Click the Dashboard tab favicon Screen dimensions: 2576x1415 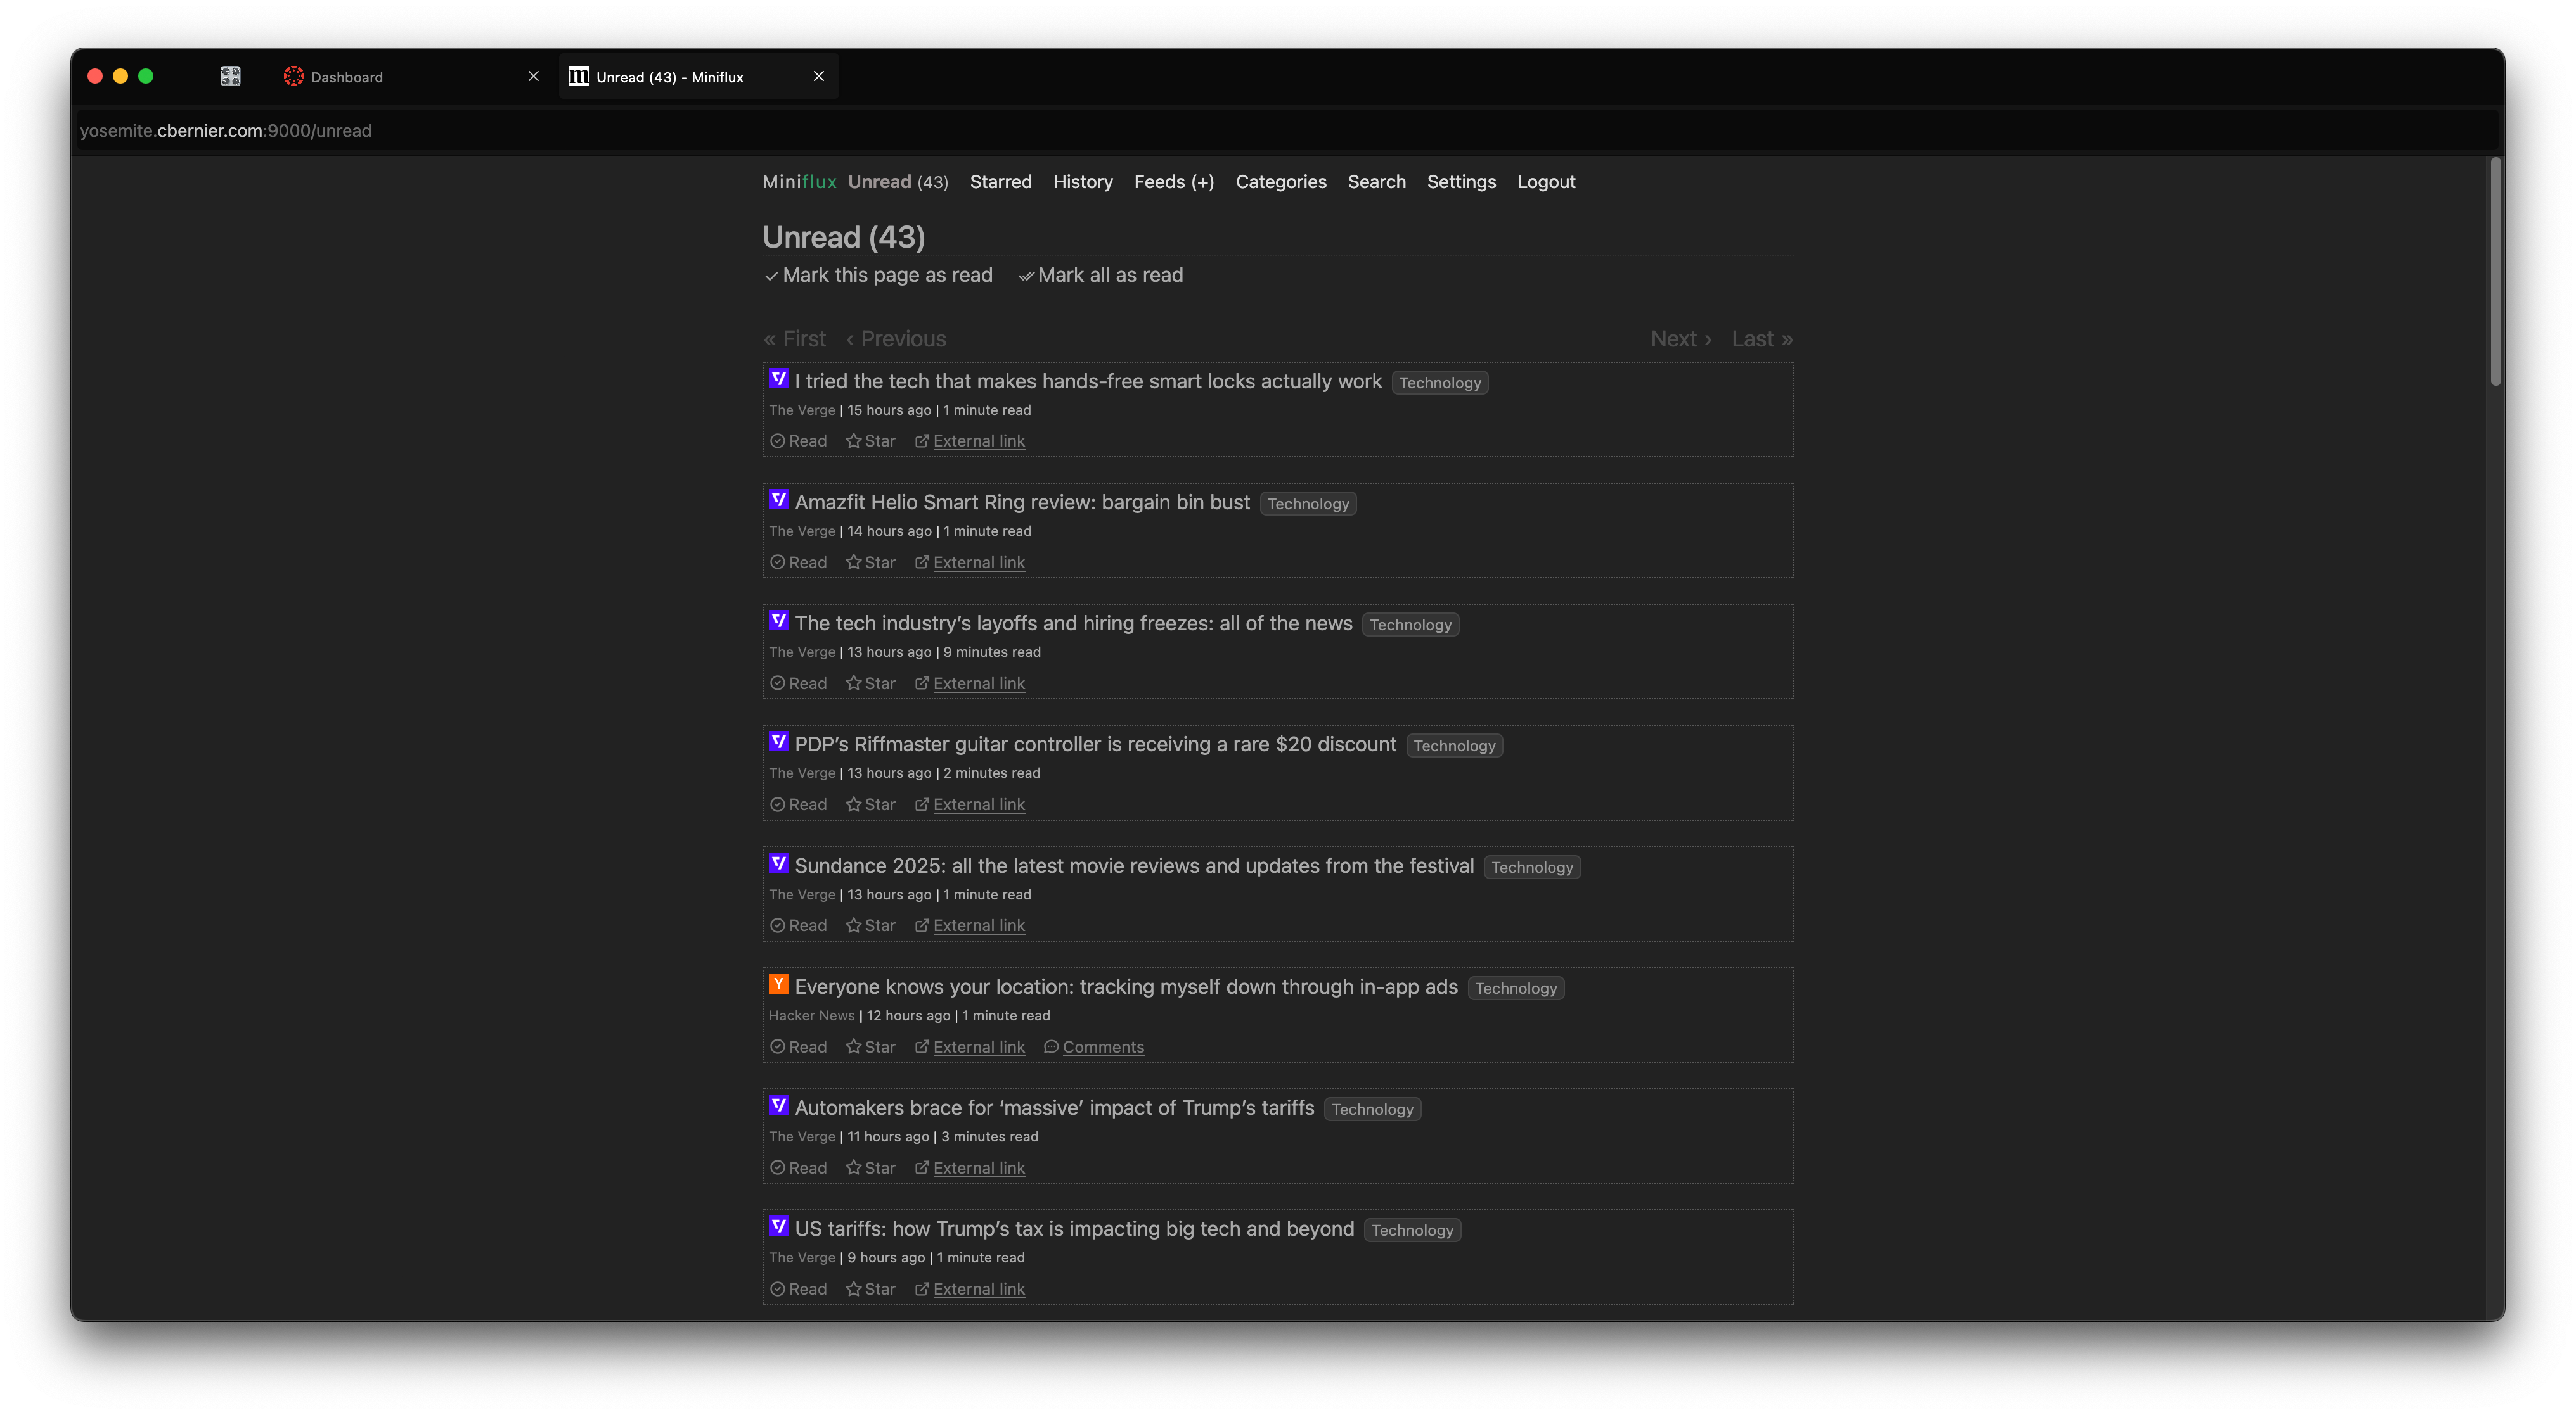[293, 76]
